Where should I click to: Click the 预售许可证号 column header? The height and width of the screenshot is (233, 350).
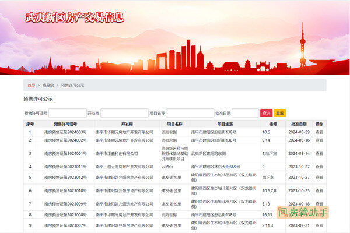pos(65,124)
